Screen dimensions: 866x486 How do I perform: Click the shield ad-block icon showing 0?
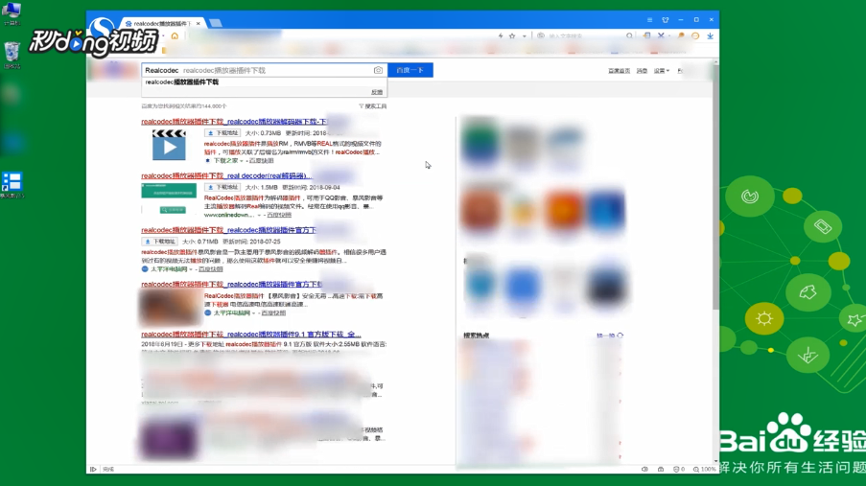(679, 469)
